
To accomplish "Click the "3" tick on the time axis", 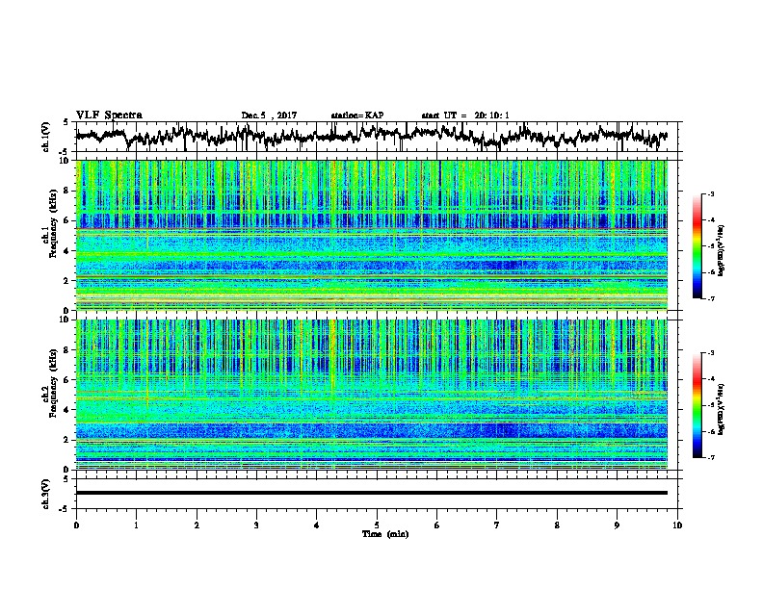I will click(256, 525).
